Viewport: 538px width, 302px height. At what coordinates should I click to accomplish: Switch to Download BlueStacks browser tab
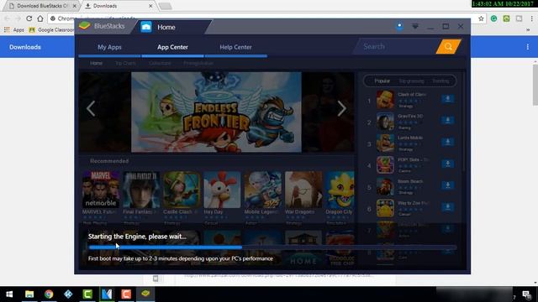pos(43,6)
